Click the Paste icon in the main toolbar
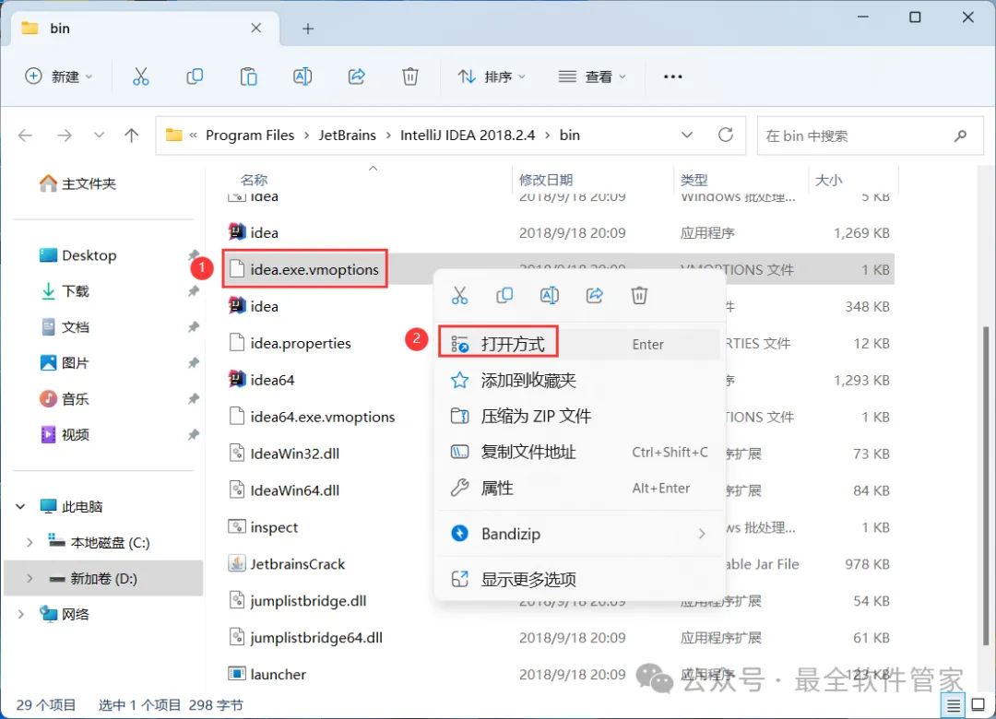Viewport: 996px width, 719px height. [248, 77]
